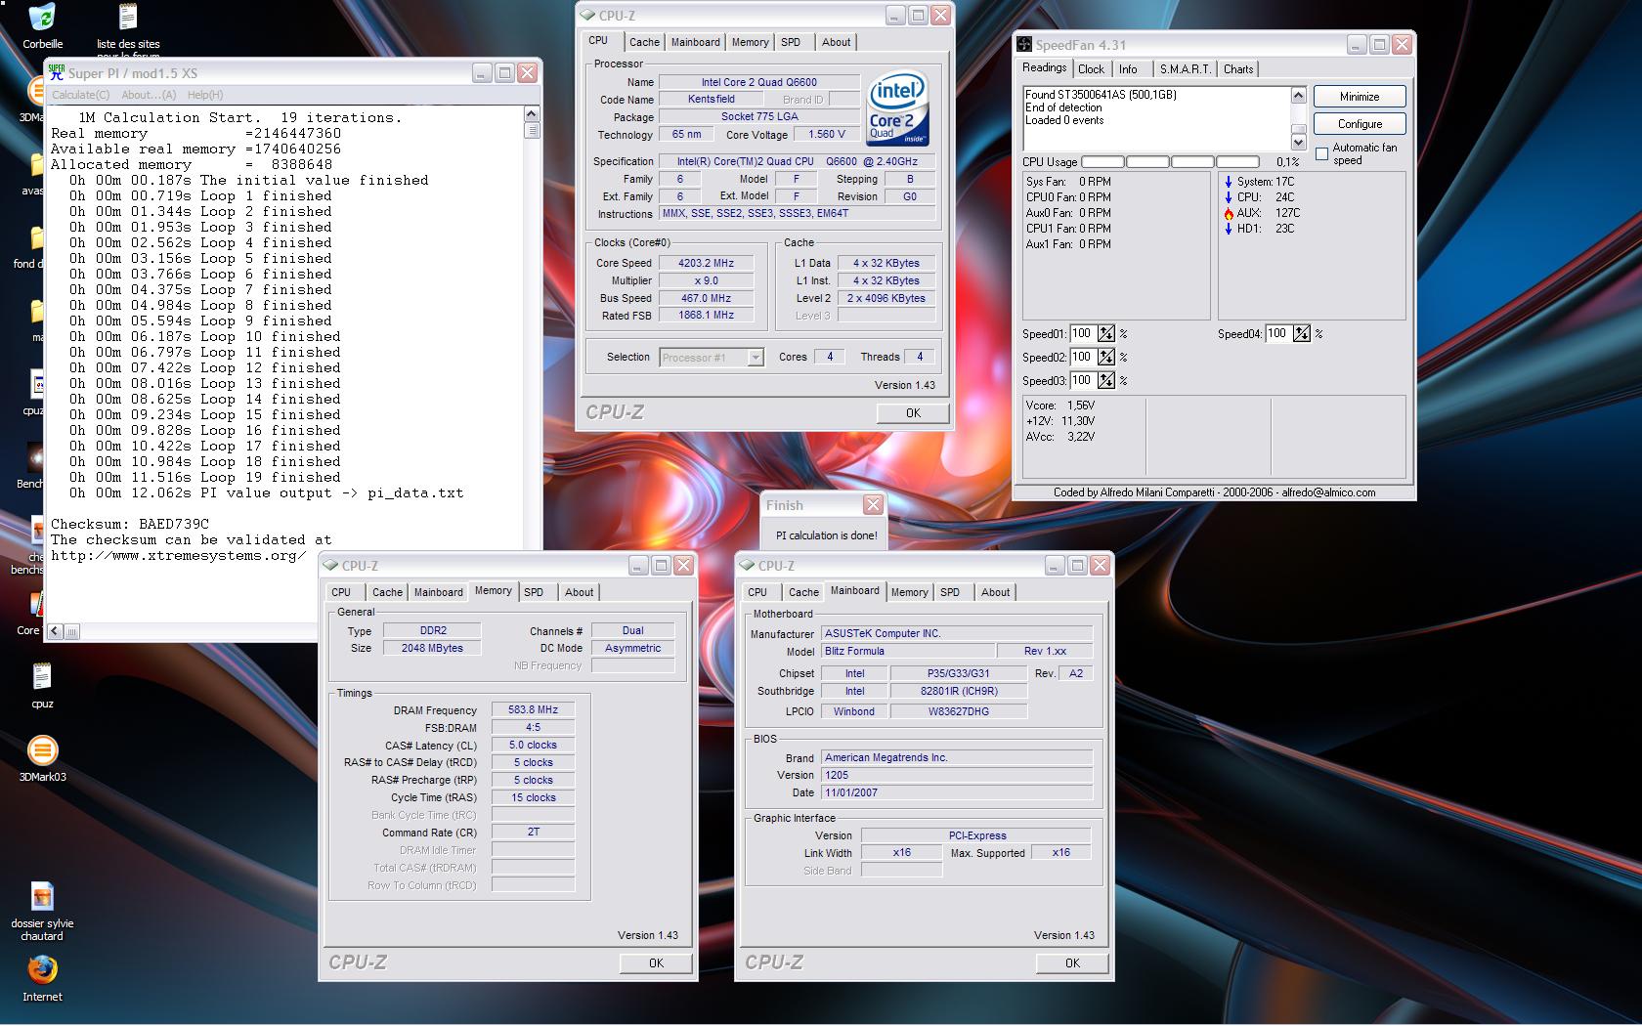
Task: Click CPU-Z icon in top window title
Action: click(x=587, y=16)
